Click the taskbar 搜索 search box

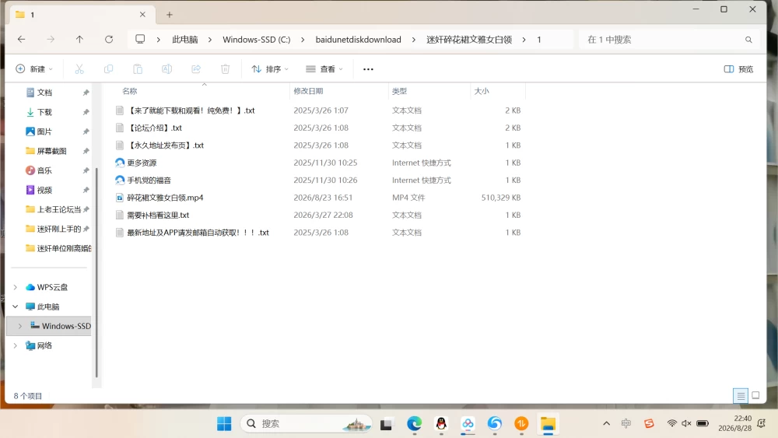pos(307,424)
